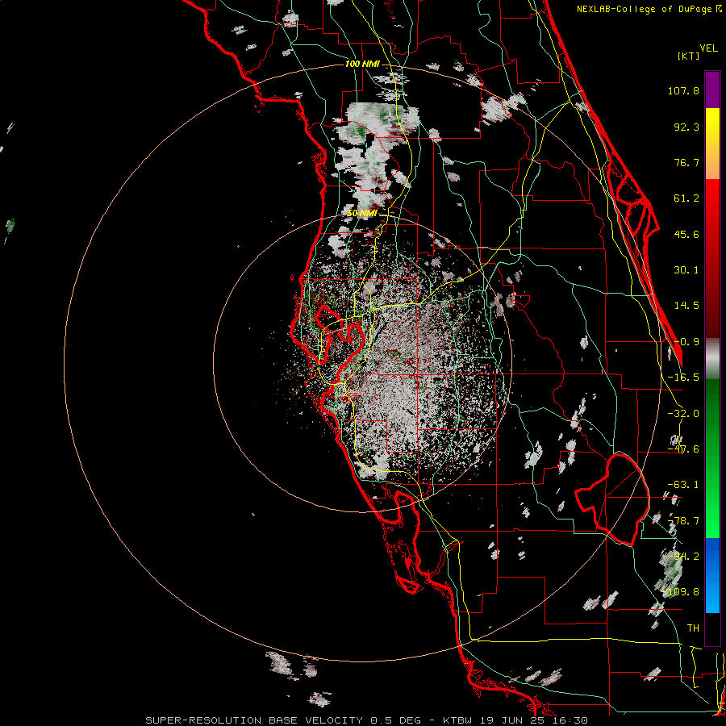Click the TH legend label

click(693, 628)
